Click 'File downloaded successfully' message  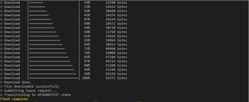click(x=30, y=86)
